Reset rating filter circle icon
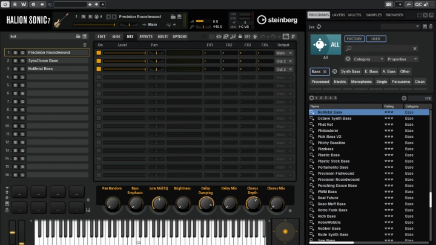This screenshot has width=436, height=245. (x=311, y=98)
